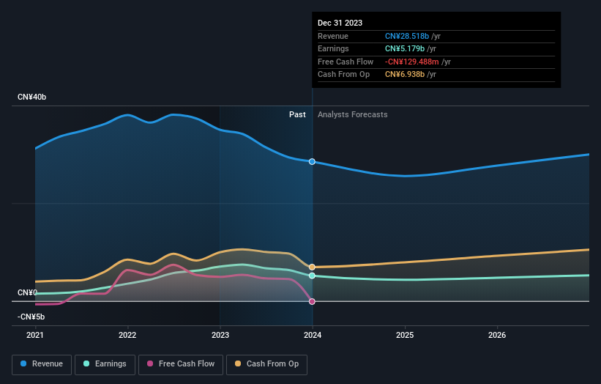Image resolution: width=601 pixels, height=384 pixels.
Task: Click the pink Free Cash Flow legend dot
Action: click(150, 363)
